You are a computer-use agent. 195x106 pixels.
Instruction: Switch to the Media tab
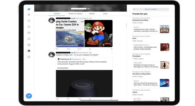pos(92,14)
